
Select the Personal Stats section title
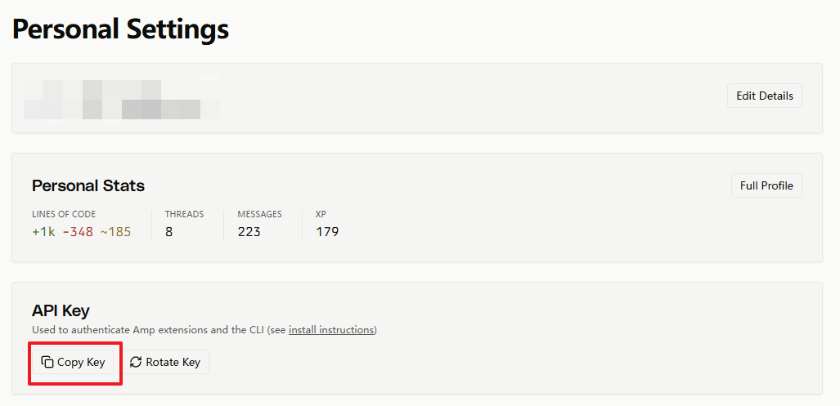(x=88, y=185)
